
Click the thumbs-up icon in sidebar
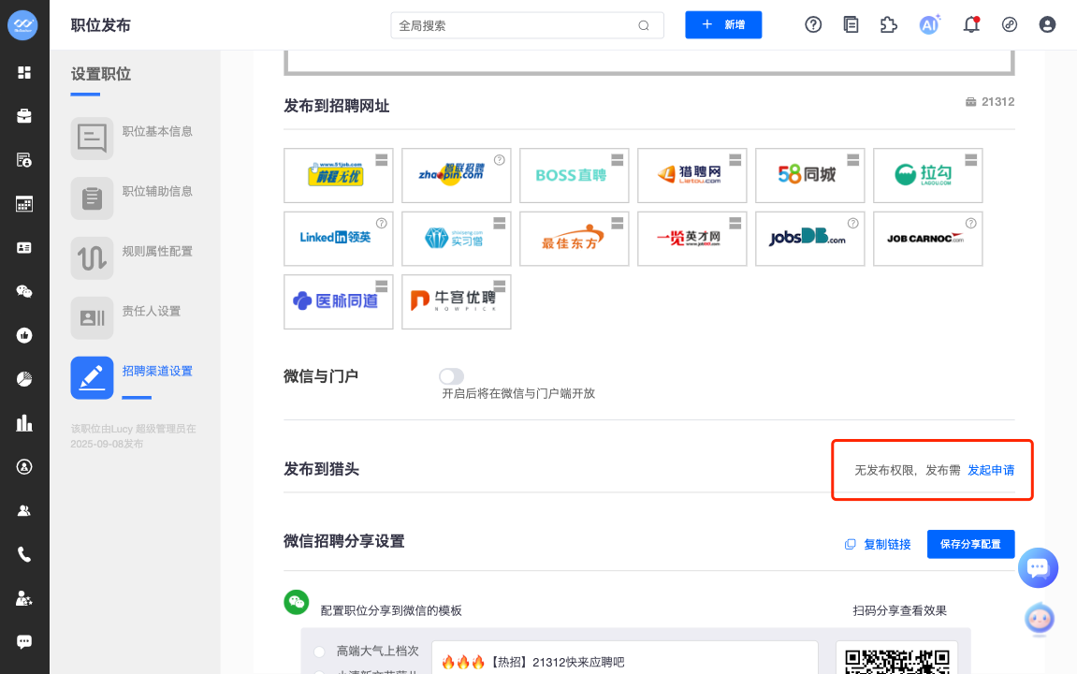pyautogui.click(x=24, y=335)
